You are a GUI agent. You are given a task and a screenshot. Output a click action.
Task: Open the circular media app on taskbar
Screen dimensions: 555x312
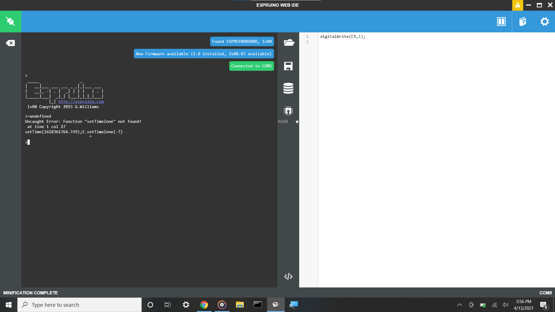point(222,305)
